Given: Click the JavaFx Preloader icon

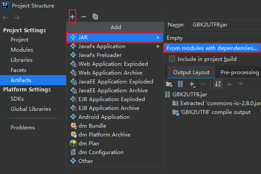Looking at the screenshot, I should coord(73,55).
